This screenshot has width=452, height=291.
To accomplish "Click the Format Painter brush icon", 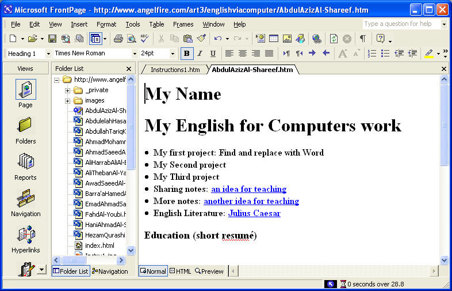I will click(x=201, y=39).
